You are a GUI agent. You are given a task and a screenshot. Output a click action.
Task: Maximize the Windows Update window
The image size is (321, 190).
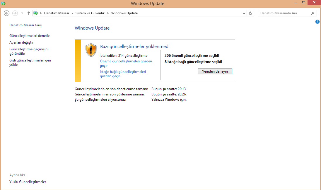pos(304,2)
